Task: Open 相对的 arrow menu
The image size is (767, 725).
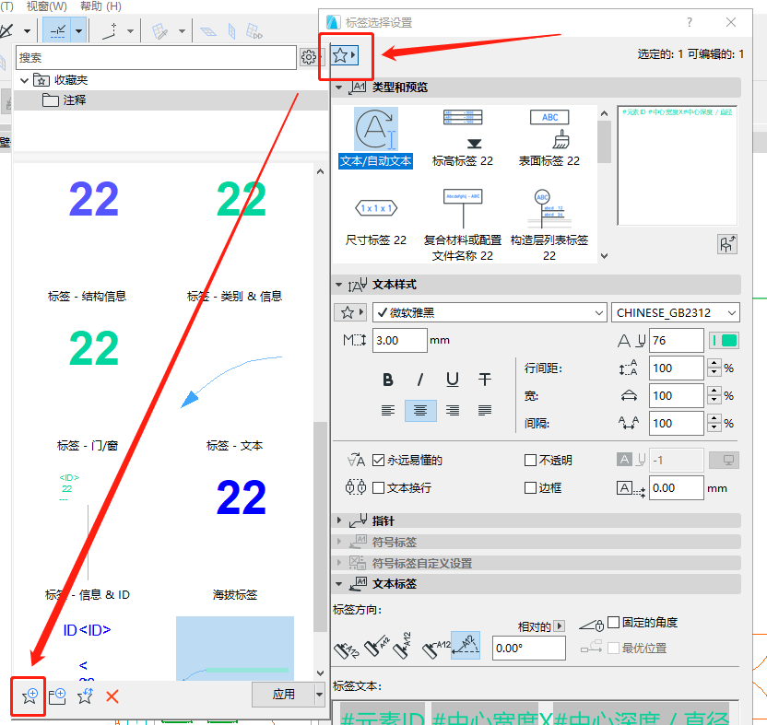Action: point(560,626)
